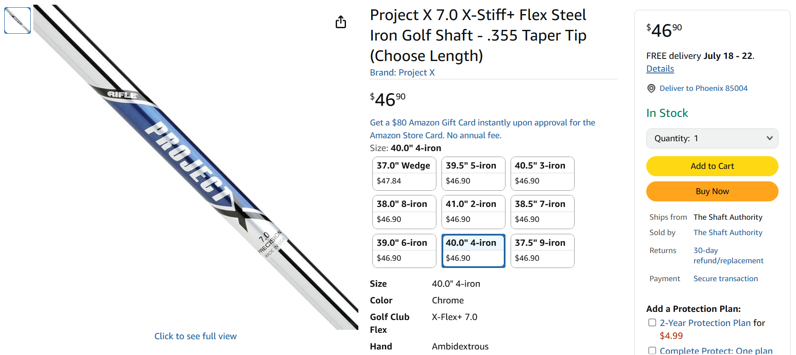Open the Quantity dropdown
This screenshot has width=796, height=355.
pyautogui.click(x=712, y=138)
